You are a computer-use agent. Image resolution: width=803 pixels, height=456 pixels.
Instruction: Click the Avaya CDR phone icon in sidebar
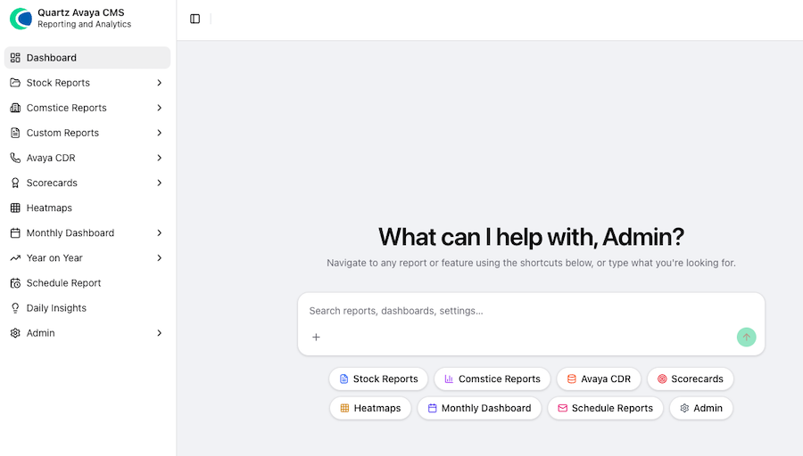15,158
